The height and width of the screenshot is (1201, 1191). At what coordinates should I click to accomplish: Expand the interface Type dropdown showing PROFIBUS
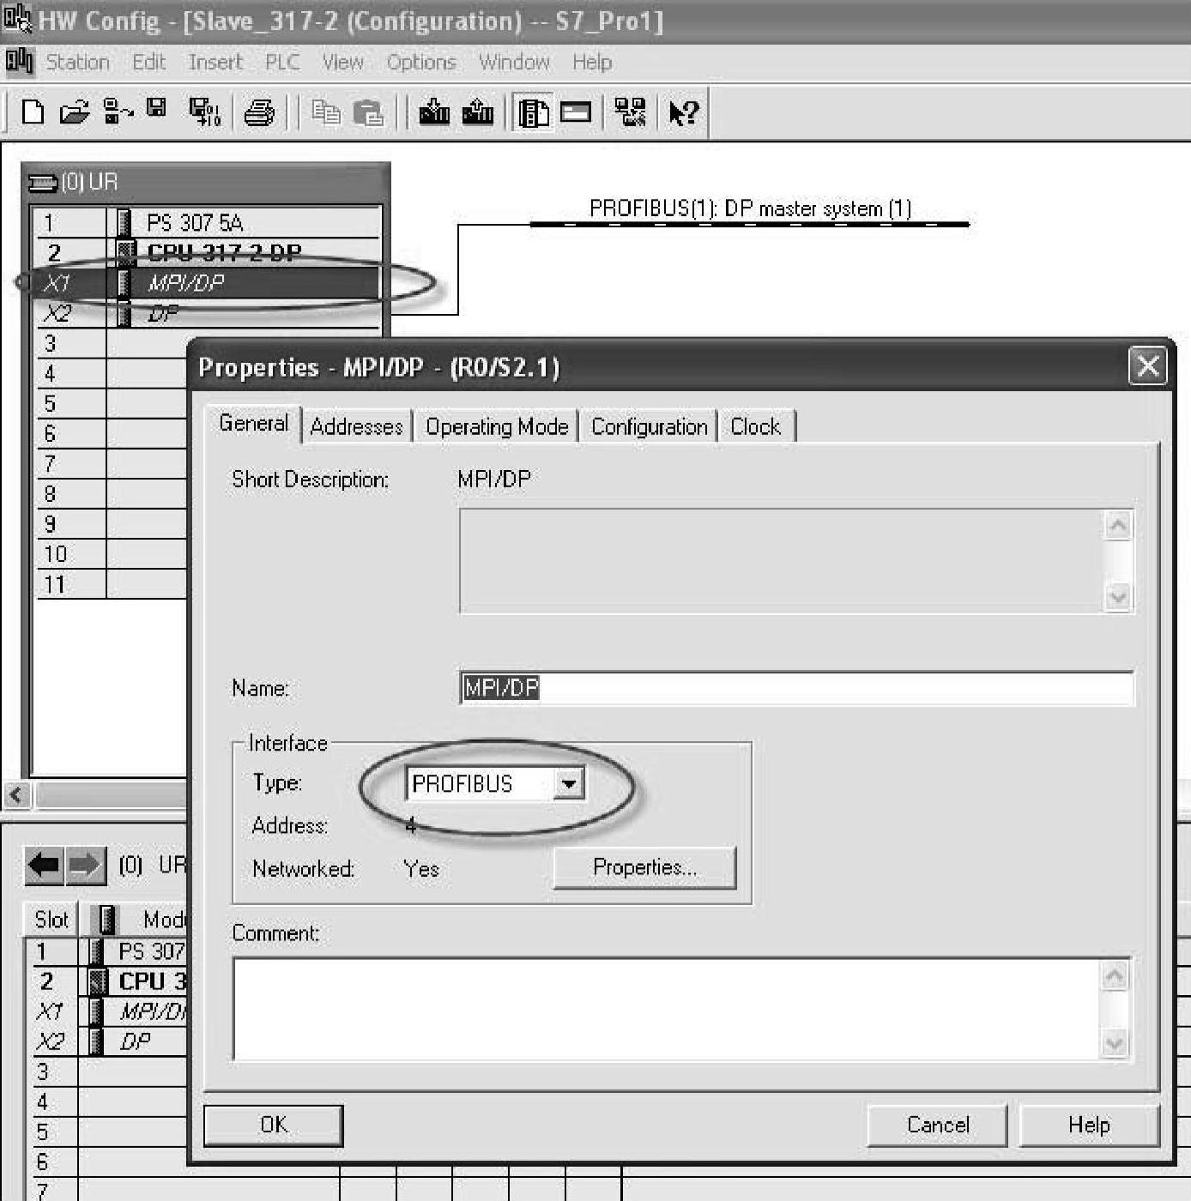[x=568, y=783]
